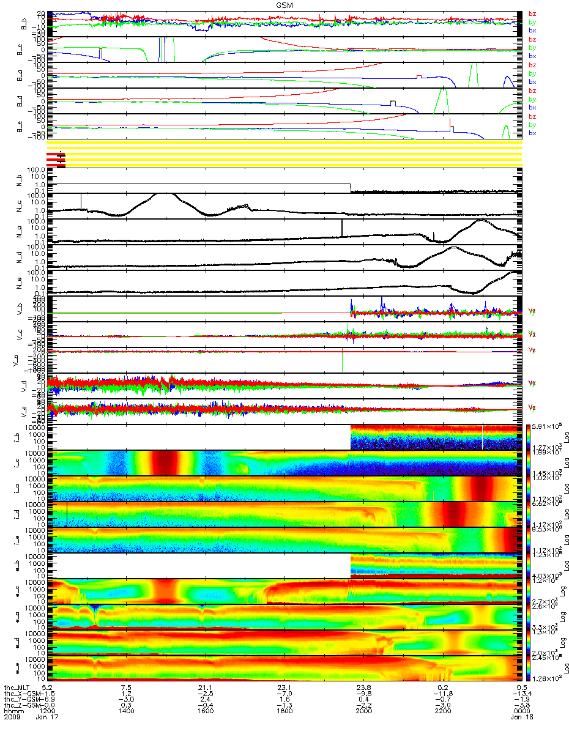Click the i_a ion spectrogram colorbar
The width and height of the screenshot is (569, 734).
[x=530, y=488]
